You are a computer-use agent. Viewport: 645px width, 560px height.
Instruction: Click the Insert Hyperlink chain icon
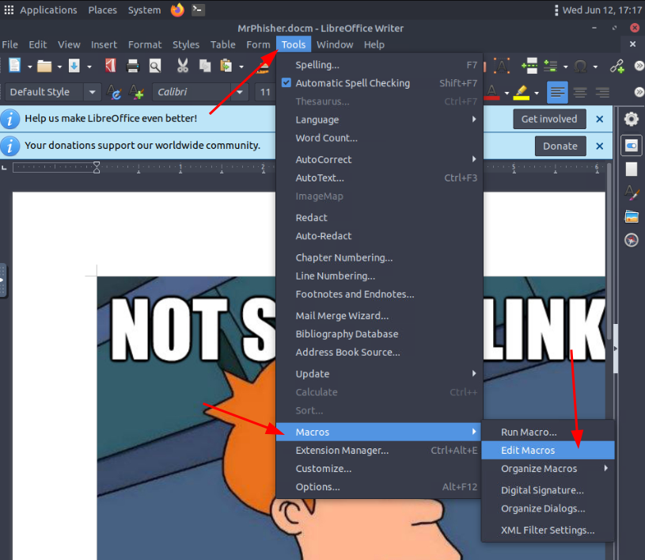tap(617, 66)
